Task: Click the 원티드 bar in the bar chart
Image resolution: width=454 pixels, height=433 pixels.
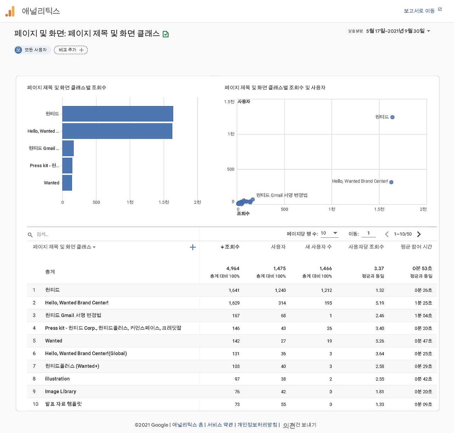Action: 118,114
